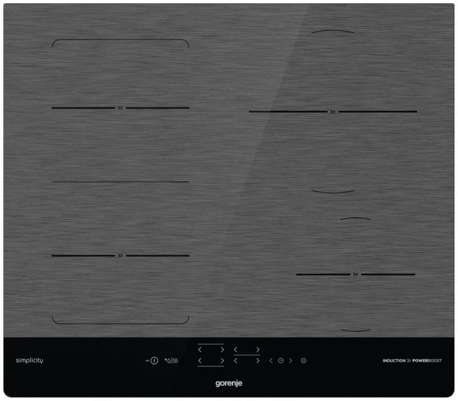Raise power of front-left zone using right arrow
458x401 pixels.
[x=222, y=361]
